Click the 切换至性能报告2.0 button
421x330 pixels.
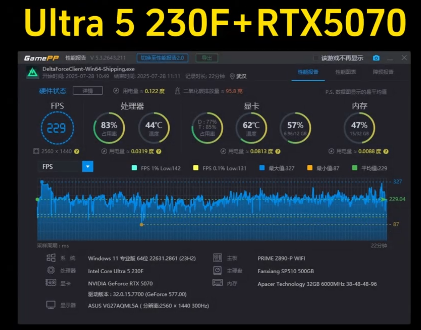click(162, 58)
